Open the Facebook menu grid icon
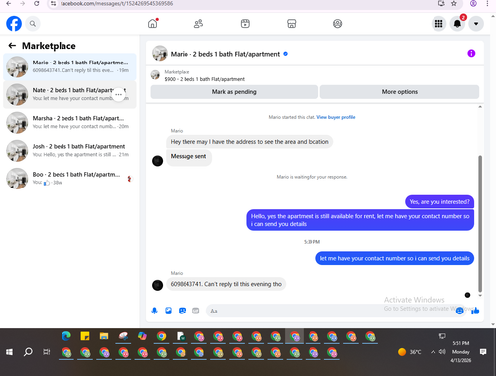The width and height of the screenshot is (496, 376). [438, 24]
